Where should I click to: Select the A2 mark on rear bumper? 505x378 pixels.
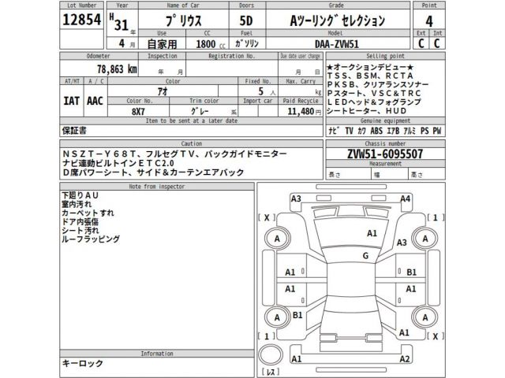[x=405, y=359]
